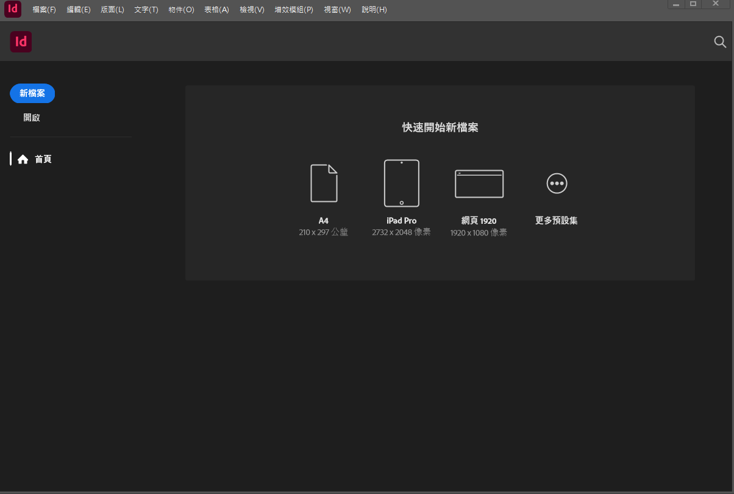Click the 開啟 button

pyautogui.click(x=32, y=118)
